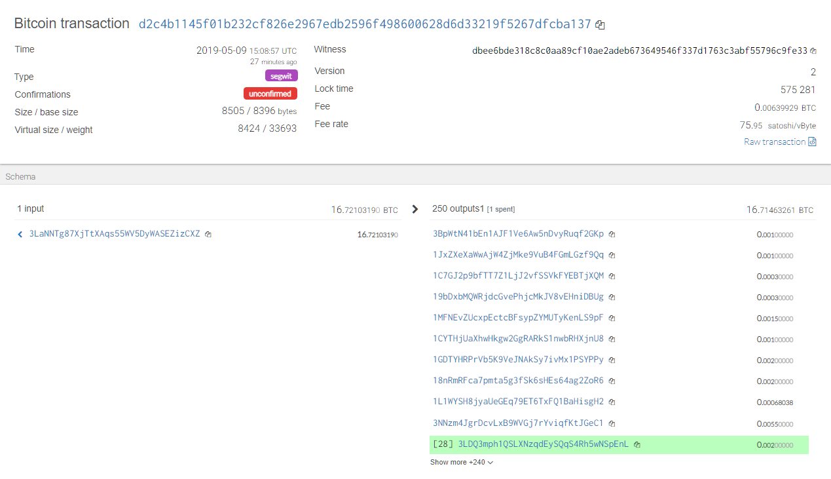Click the 0.00068038 output amount
Screen dimensions: 831x479
pos(775,402)
